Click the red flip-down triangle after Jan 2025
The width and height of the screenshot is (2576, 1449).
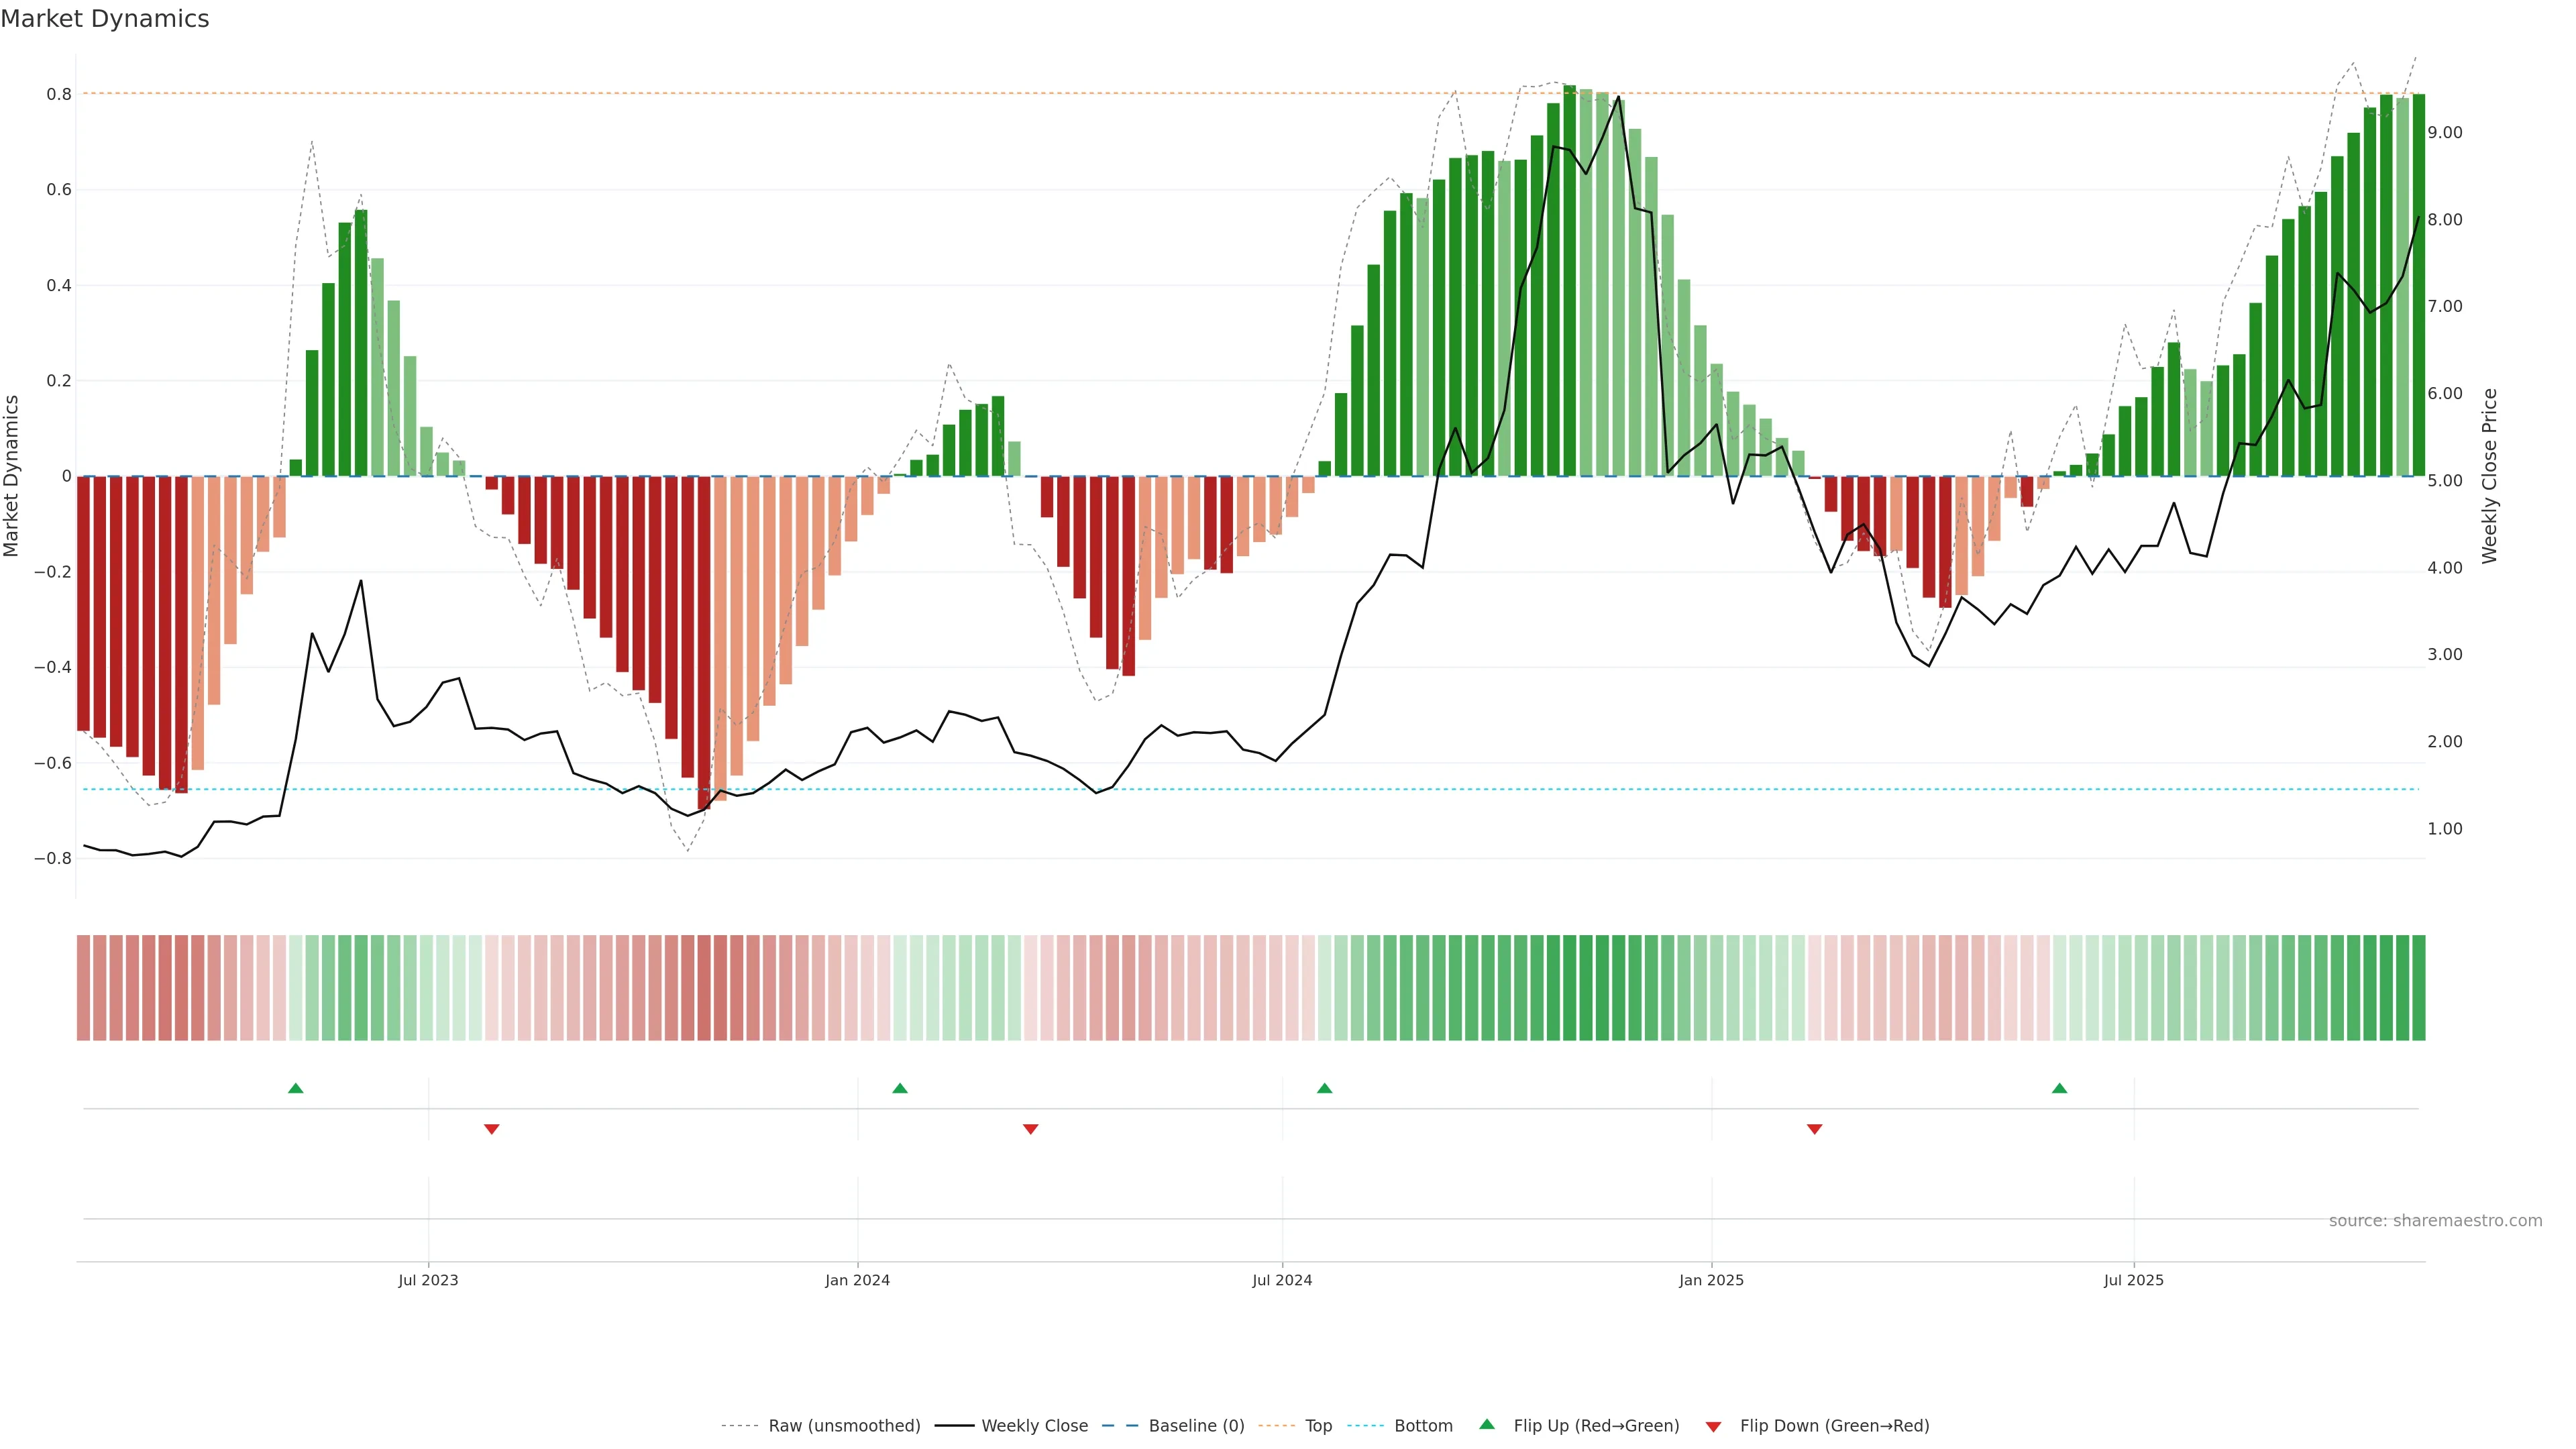1814,1129
